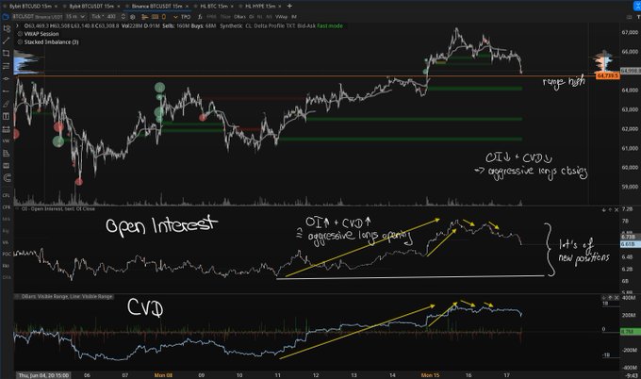Viewport: 641px width, 379px height.
Task: Select the cursor/object tree tool
Action: coord(7,28)
